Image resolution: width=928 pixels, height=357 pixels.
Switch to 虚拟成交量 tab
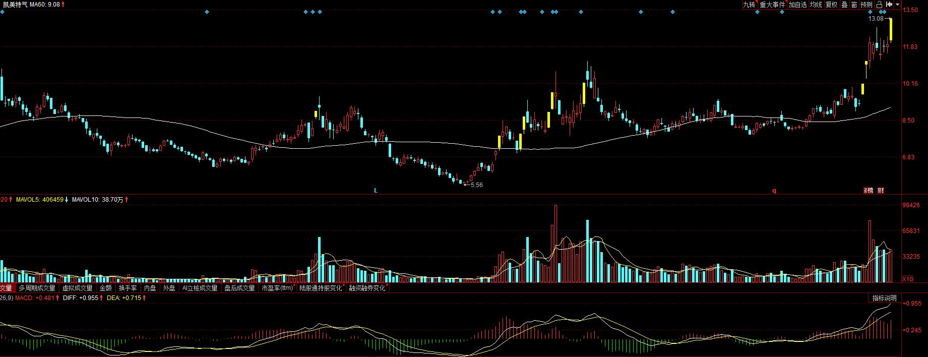pos(77,288)
